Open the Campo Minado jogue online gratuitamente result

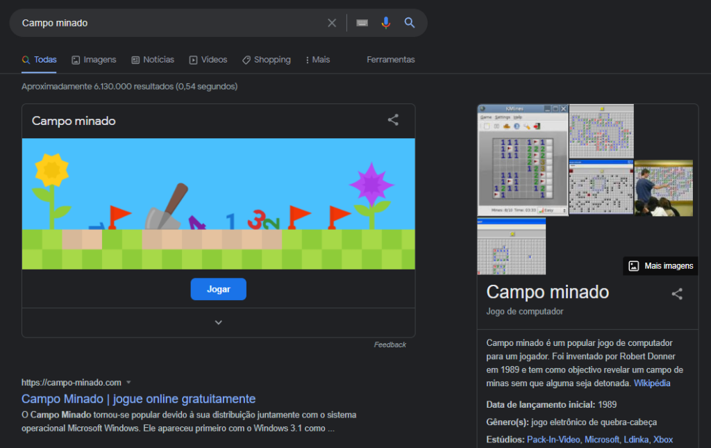(x=139, y=399)
